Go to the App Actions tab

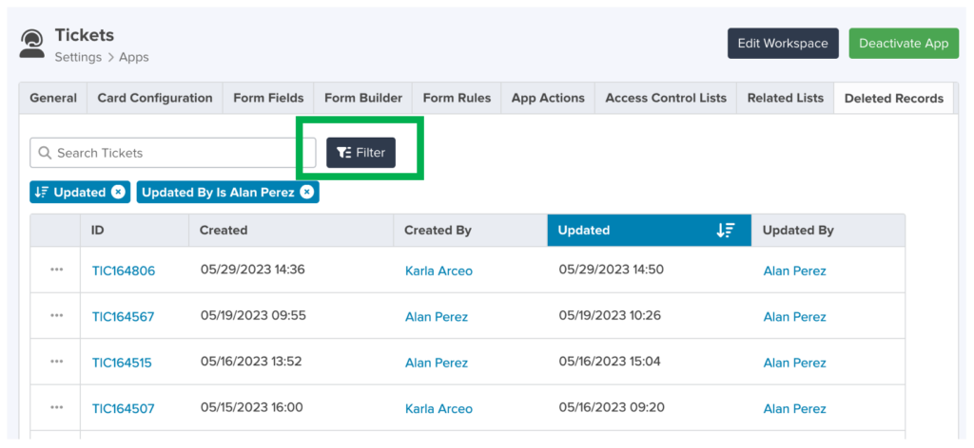548,98
